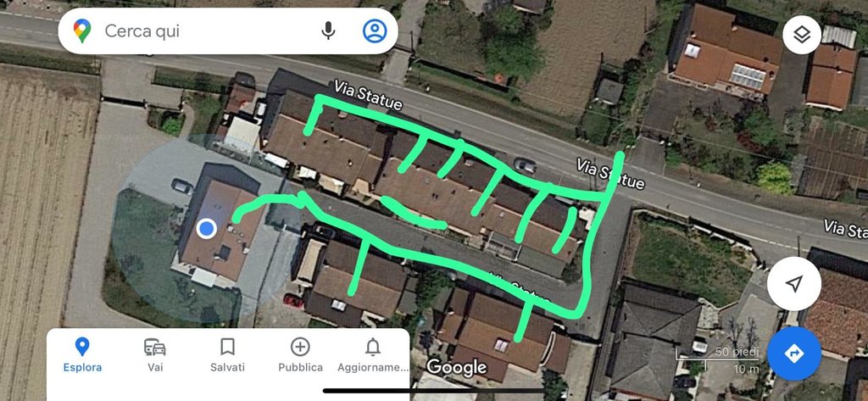Open the Aggiornamenti notifications tab
The image size is (868, 401).
pyautogui.click(x=373, y=354)
